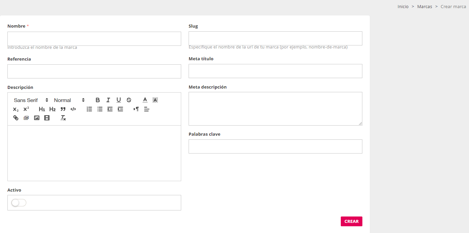Screen dimensions: 469x233
Task: Go to Inicio in the breadcrumb
Action: (x=403, y=7)
